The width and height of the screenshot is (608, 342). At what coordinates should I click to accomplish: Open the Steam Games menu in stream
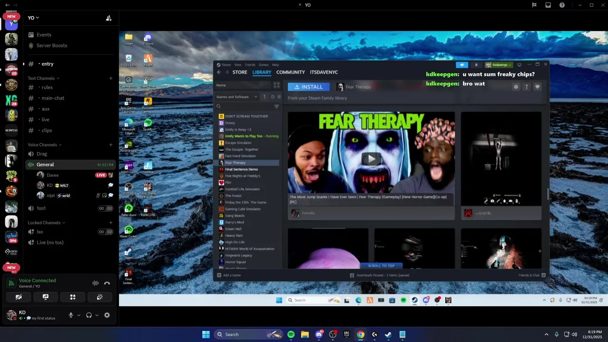264,65
